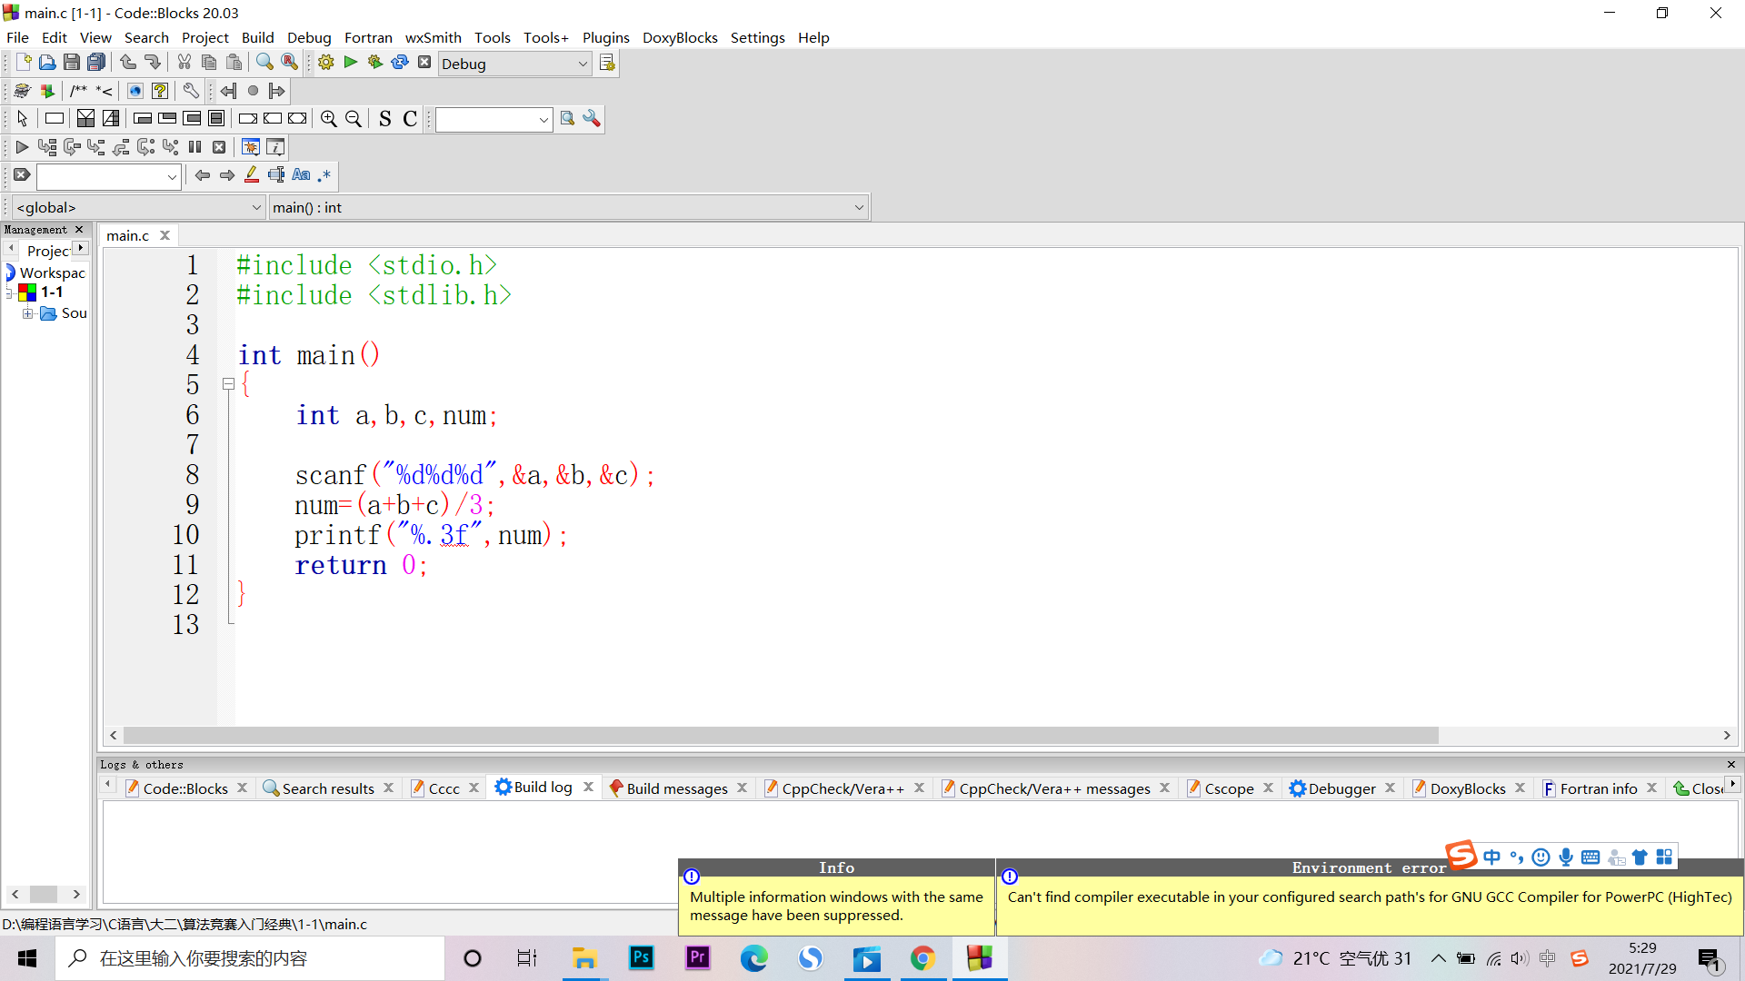Create a new file with toolbar icon

(x=23, y=63)
